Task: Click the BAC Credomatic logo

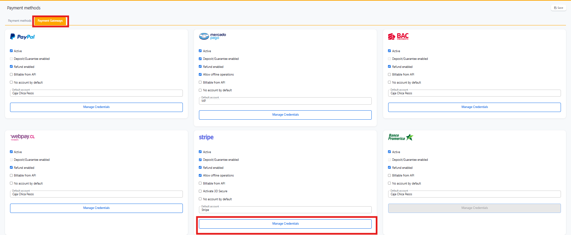Action: click(398, 36)
